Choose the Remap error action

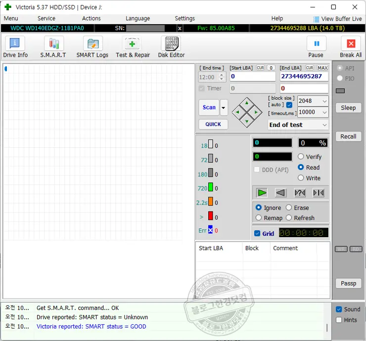tap(259, 218)
